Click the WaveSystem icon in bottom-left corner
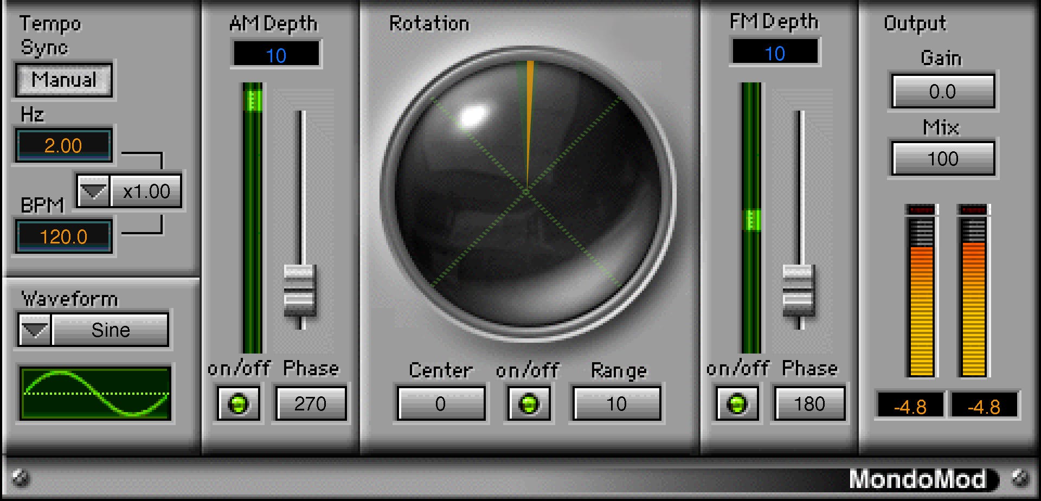Image resolution: width=1041 pixels, height=501 pixels. point(21,479)
